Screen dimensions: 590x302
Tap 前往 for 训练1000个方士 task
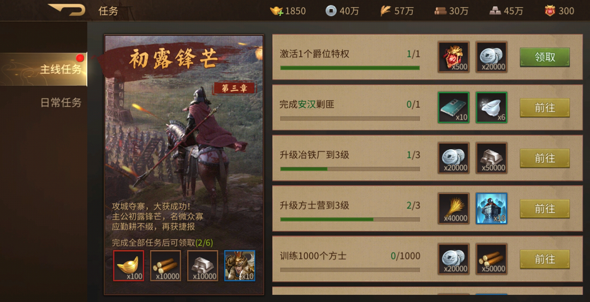[x=545, y=259]
